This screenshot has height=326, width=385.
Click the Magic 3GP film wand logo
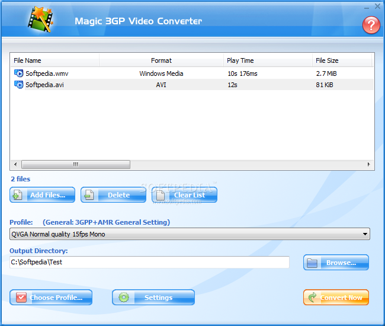[x=40, y=19]
